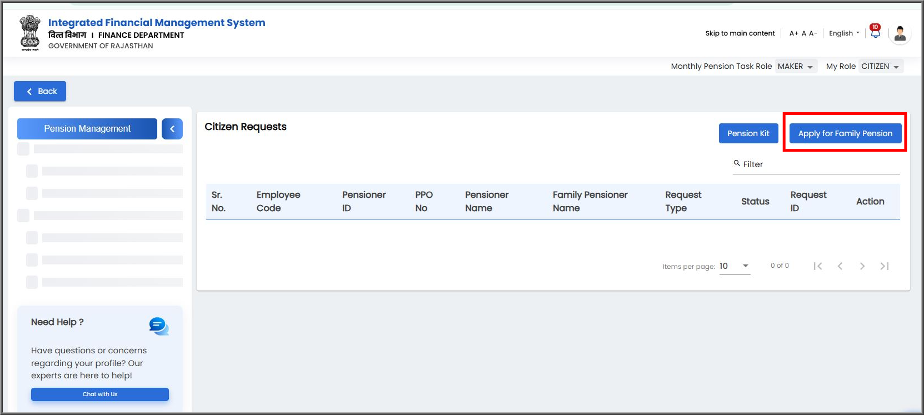Viewport: 924px width, 415px height.
Task: Collapse sidebar with the chevron button
Action: pos(172,129)
